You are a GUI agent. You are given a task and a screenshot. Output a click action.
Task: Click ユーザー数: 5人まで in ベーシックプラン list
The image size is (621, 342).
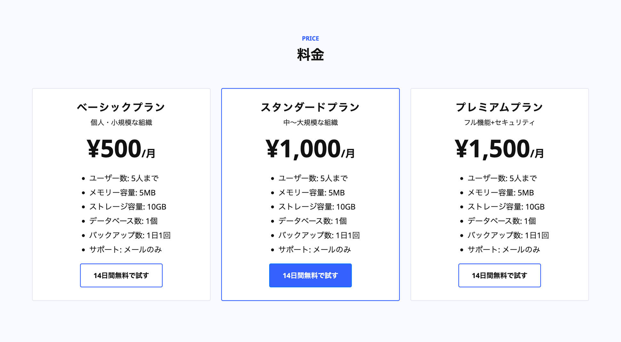(124, 178)
